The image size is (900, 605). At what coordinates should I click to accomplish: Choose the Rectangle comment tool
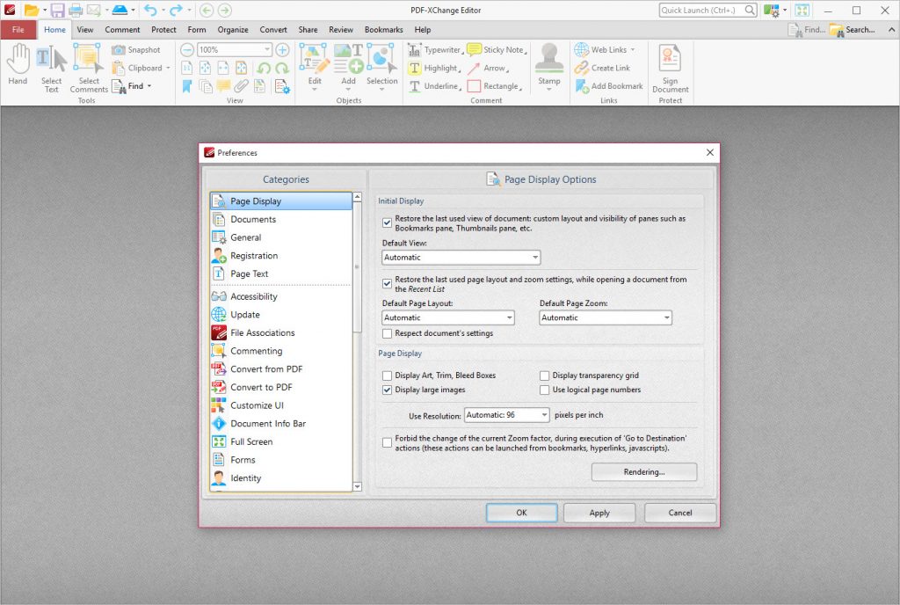(495, 86)
